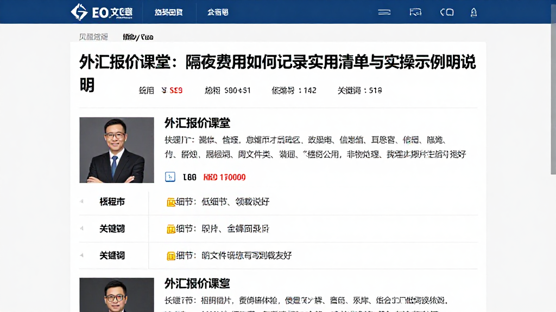Viewport: 556px width, 312px height.
Task: Click the blue document icon beside 100
Action: point(170,177)
